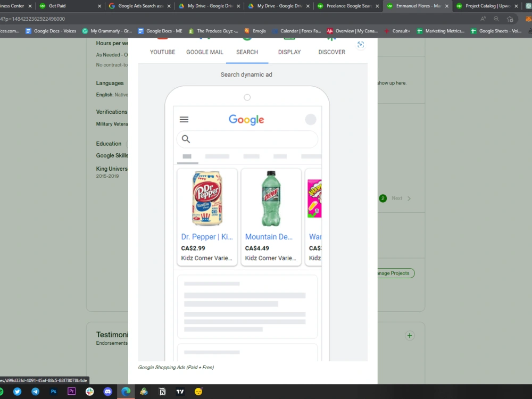Click the browser address bar URL

click(32, 19)
